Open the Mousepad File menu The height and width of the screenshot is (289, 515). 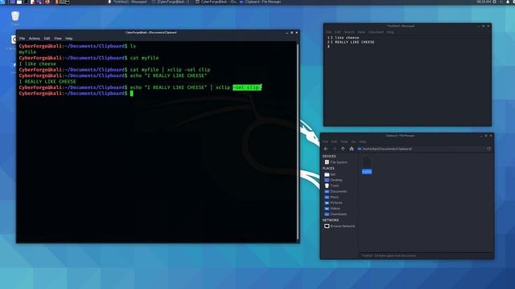coord(329,32)
